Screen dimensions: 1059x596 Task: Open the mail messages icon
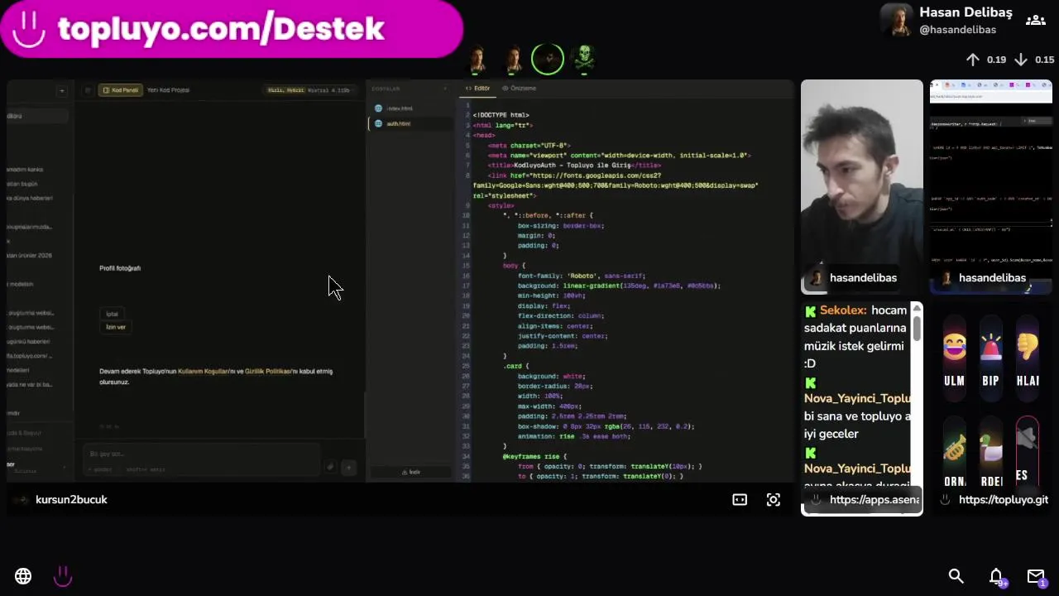1036,576
